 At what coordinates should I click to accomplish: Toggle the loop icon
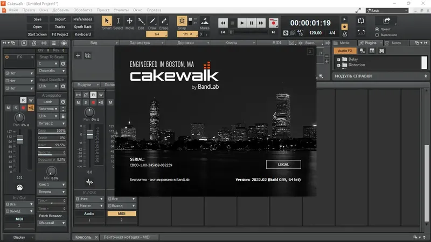[x=361, y=21]
